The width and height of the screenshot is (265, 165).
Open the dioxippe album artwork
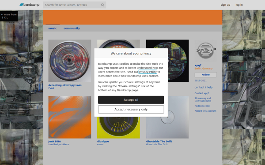click(118, 128)
